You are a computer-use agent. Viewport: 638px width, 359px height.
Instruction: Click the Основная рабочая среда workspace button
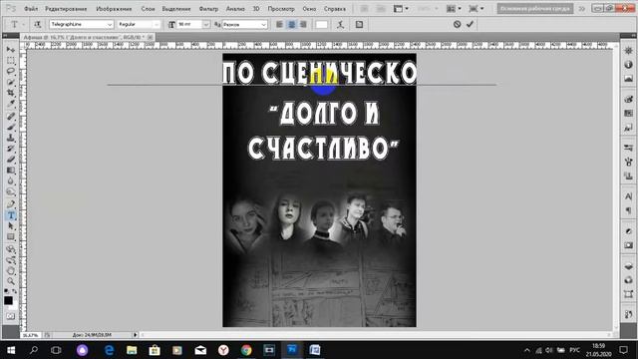tap(535, 9)
